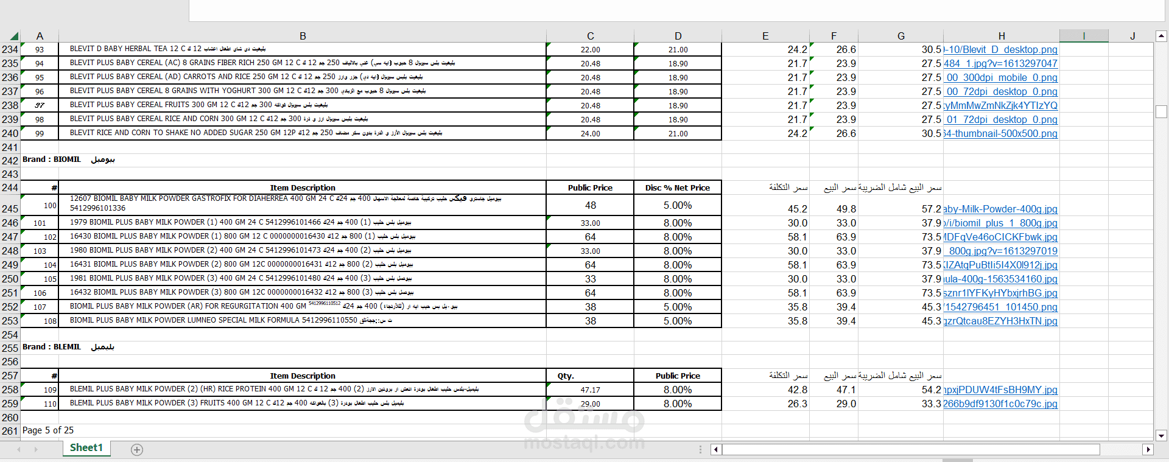Click the next sheet navigation arrow
Viewport: 1169px width, 462px height.
pyautogui.click(x=36, y=450)
